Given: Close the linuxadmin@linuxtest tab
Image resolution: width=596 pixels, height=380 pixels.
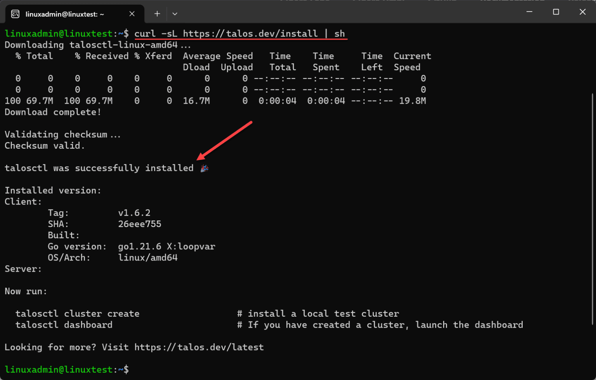Looking at the screenshot, I should click(132, 14).
